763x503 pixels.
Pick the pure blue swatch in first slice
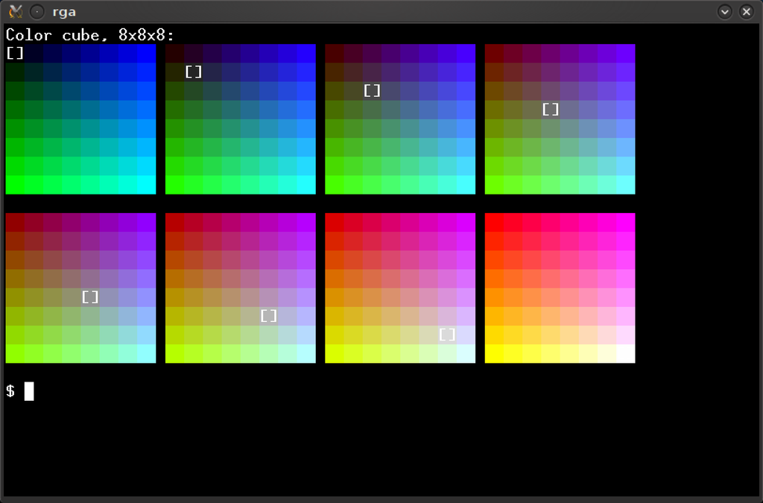coord(147,53)
